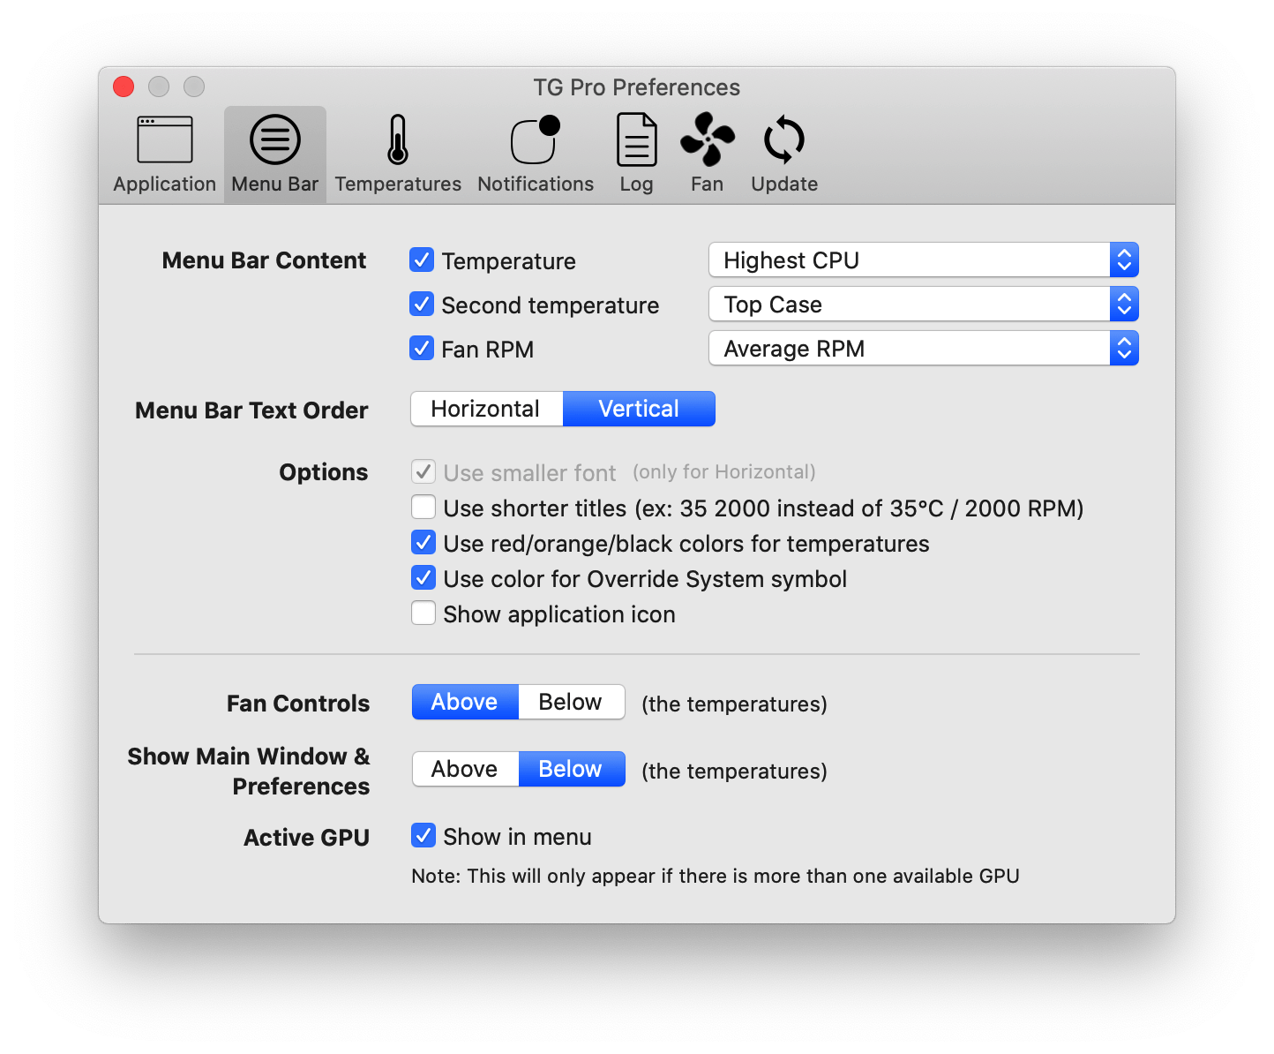Click the Menu Bar Content heading

click(264, 260)
